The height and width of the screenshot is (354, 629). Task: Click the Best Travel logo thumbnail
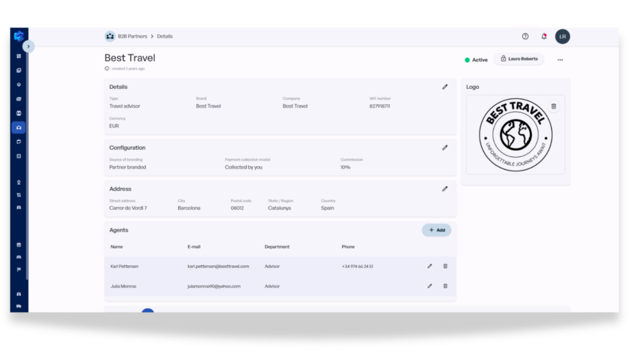pos(516,135)
